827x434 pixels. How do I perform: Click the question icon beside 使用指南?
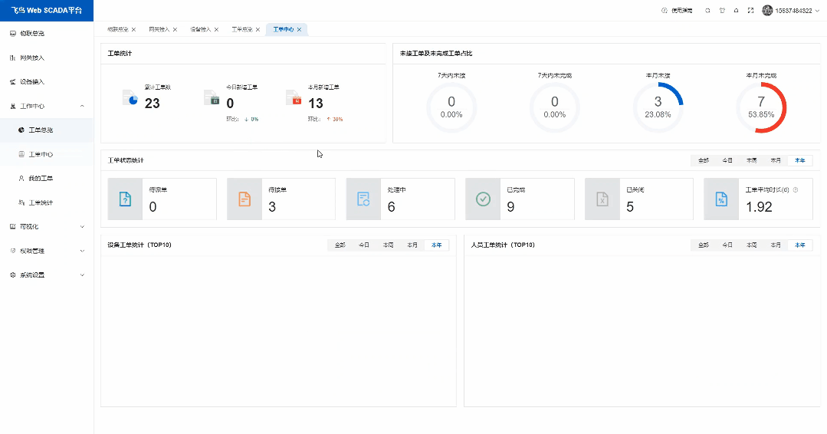click(x=664, y=11)
